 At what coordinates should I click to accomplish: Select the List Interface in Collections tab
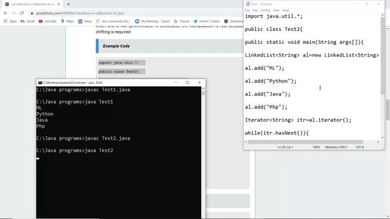click(x=32, y=4)
